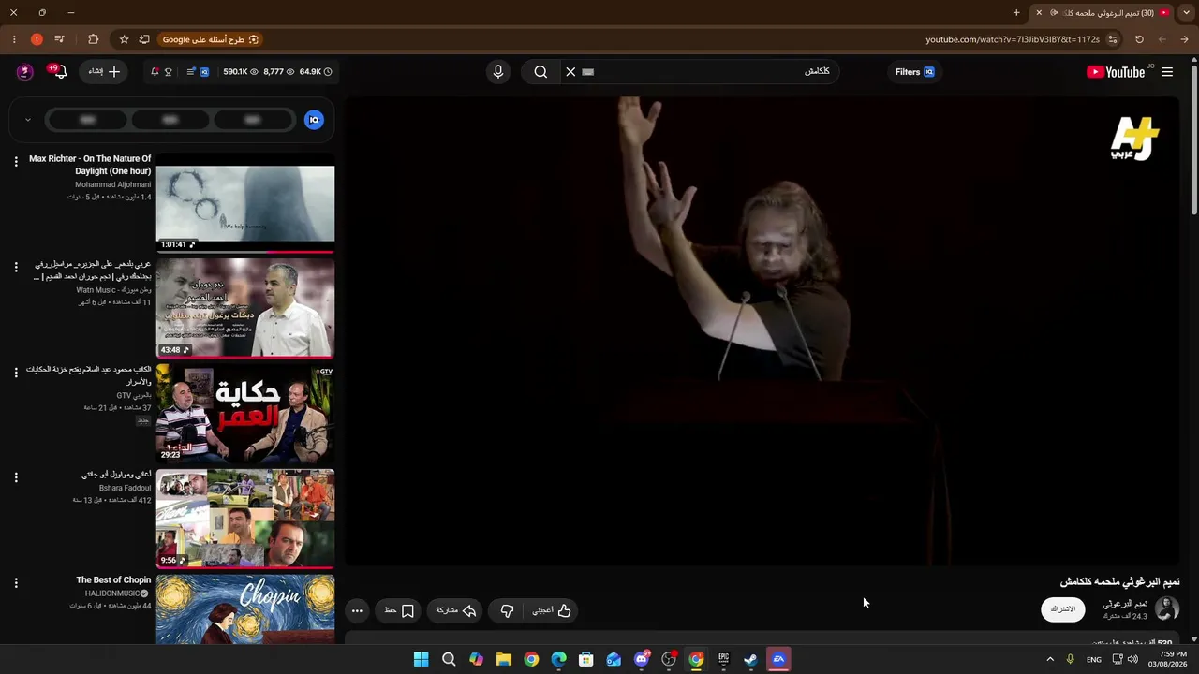Open the notifications bell with 9+ badge
1199x674 pixels.
(58, 72)
